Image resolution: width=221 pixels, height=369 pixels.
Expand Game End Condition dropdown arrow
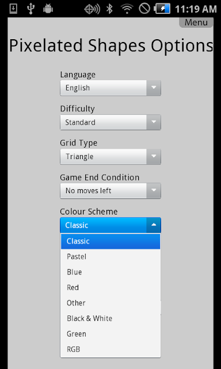click(154, 191)
